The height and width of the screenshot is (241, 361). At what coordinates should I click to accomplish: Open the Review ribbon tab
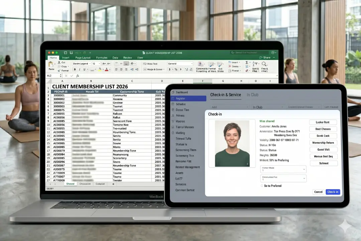128,58
